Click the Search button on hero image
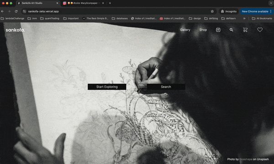The image size is (274, 164). click(166, 87)
